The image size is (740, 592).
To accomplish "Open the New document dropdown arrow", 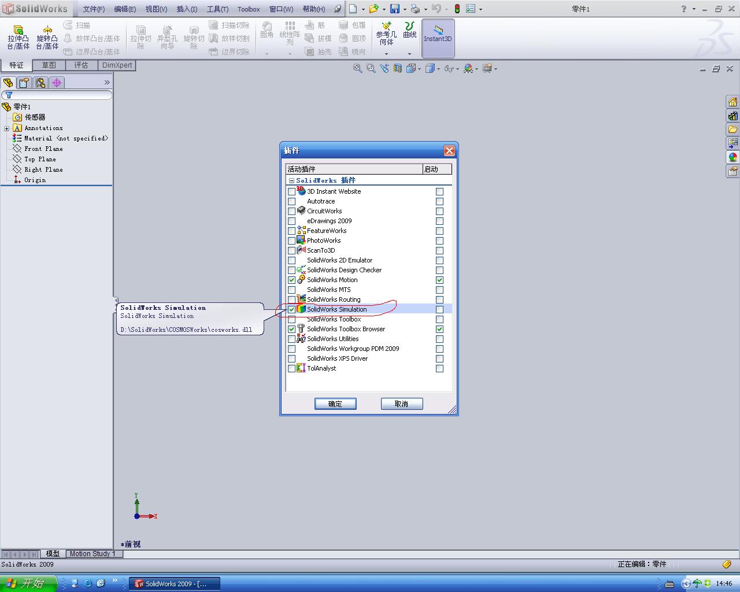I will tap(362, 9).
